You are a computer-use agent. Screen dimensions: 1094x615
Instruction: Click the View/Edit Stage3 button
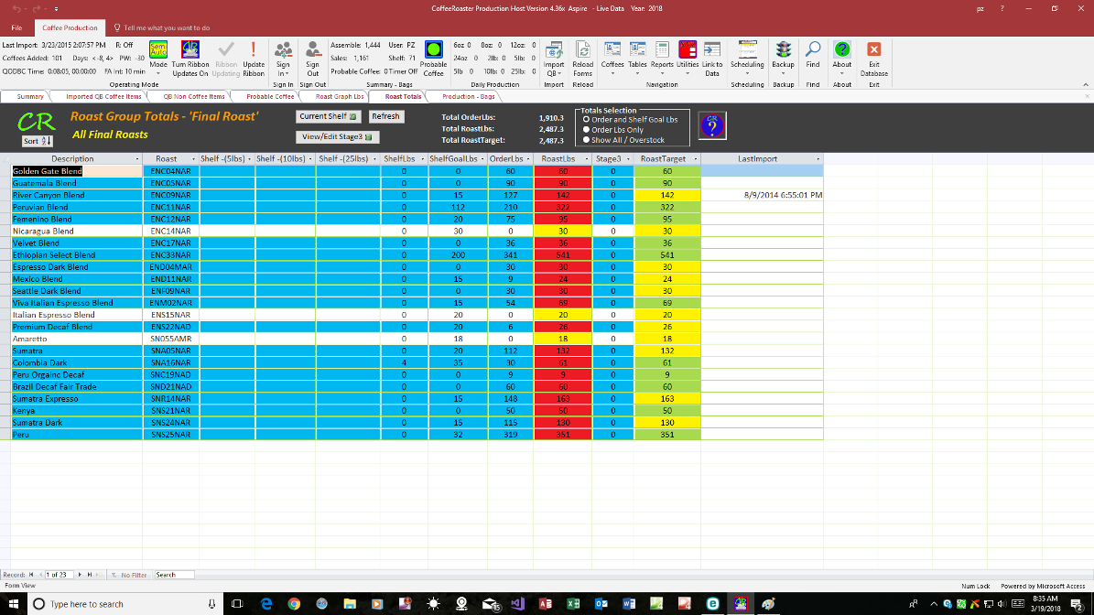[x=337, y=136]
